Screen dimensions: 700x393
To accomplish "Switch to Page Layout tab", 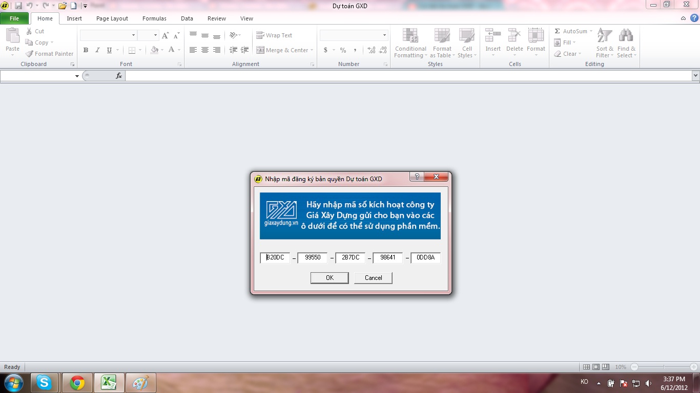I will click(112, 18).
